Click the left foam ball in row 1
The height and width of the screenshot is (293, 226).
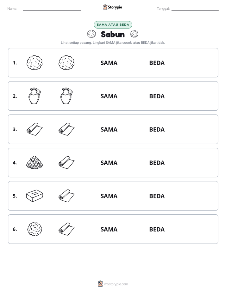35,62
